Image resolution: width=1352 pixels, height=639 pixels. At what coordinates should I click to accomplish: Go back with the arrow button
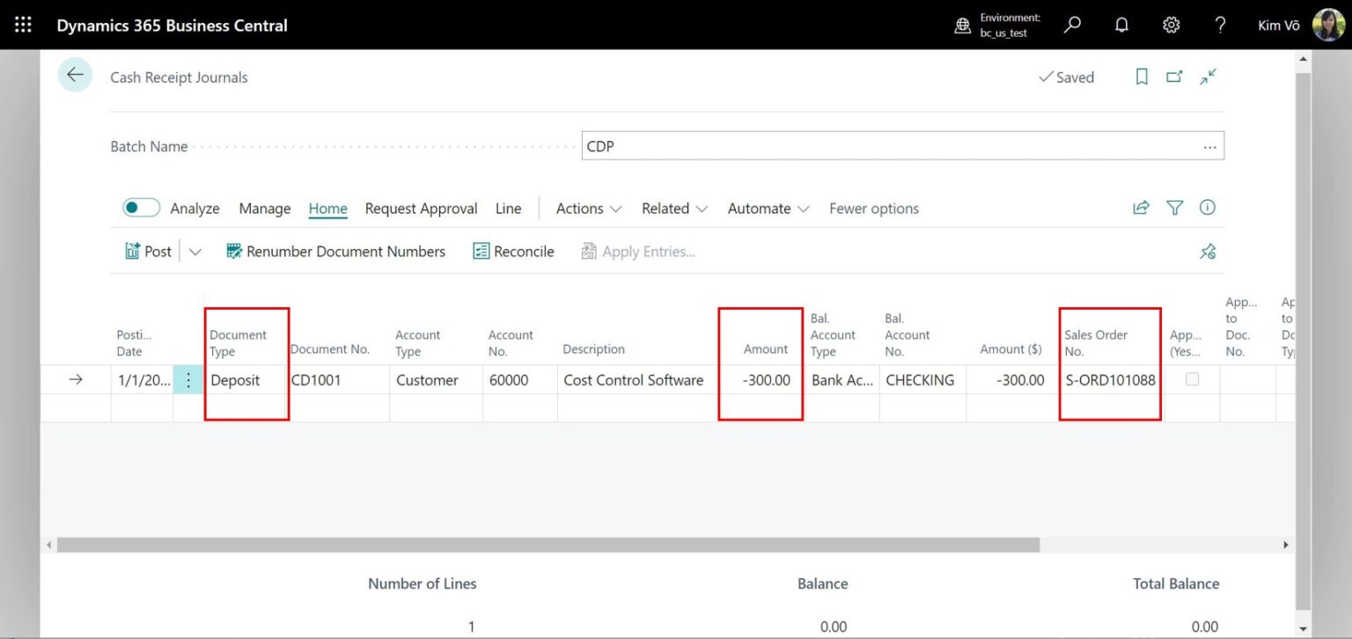[76, 76]
